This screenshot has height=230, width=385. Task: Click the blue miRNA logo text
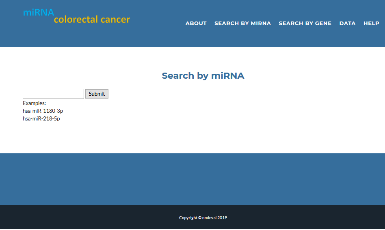[x=38, y=13]
